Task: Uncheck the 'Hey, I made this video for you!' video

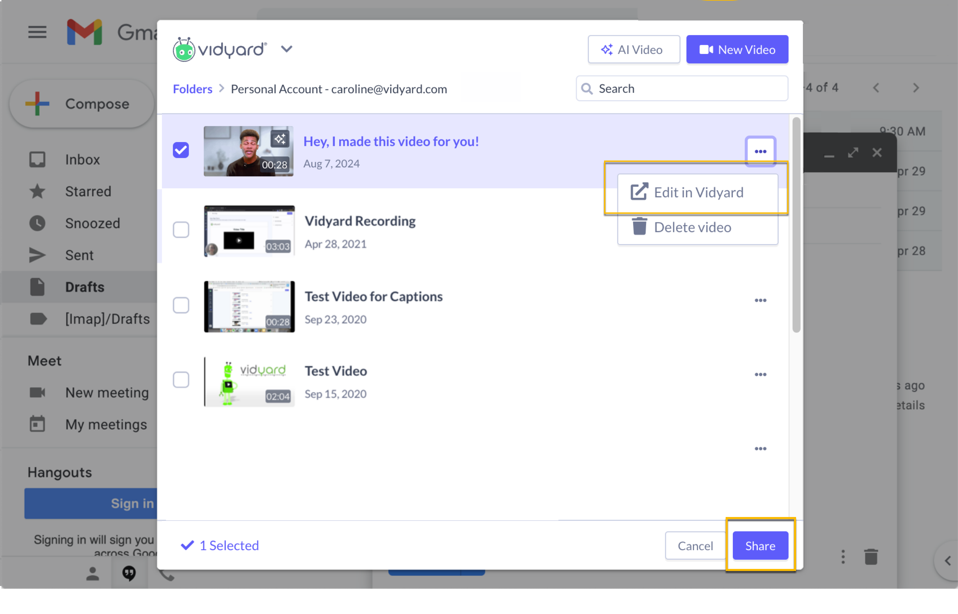Action: click(x=181, y=150)
